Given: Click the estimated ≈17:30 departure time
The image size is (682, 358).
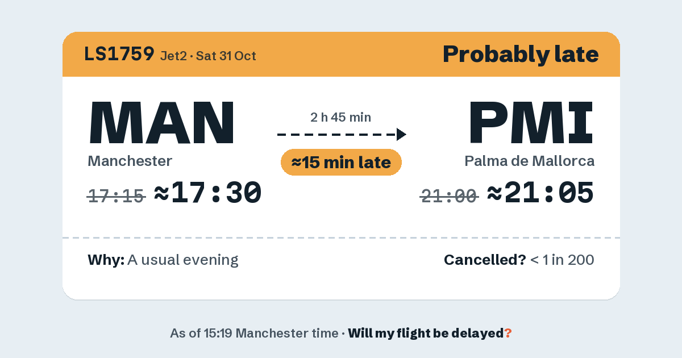Looking at the screenshot, I should pyautogui.click(x=209, y=193).
